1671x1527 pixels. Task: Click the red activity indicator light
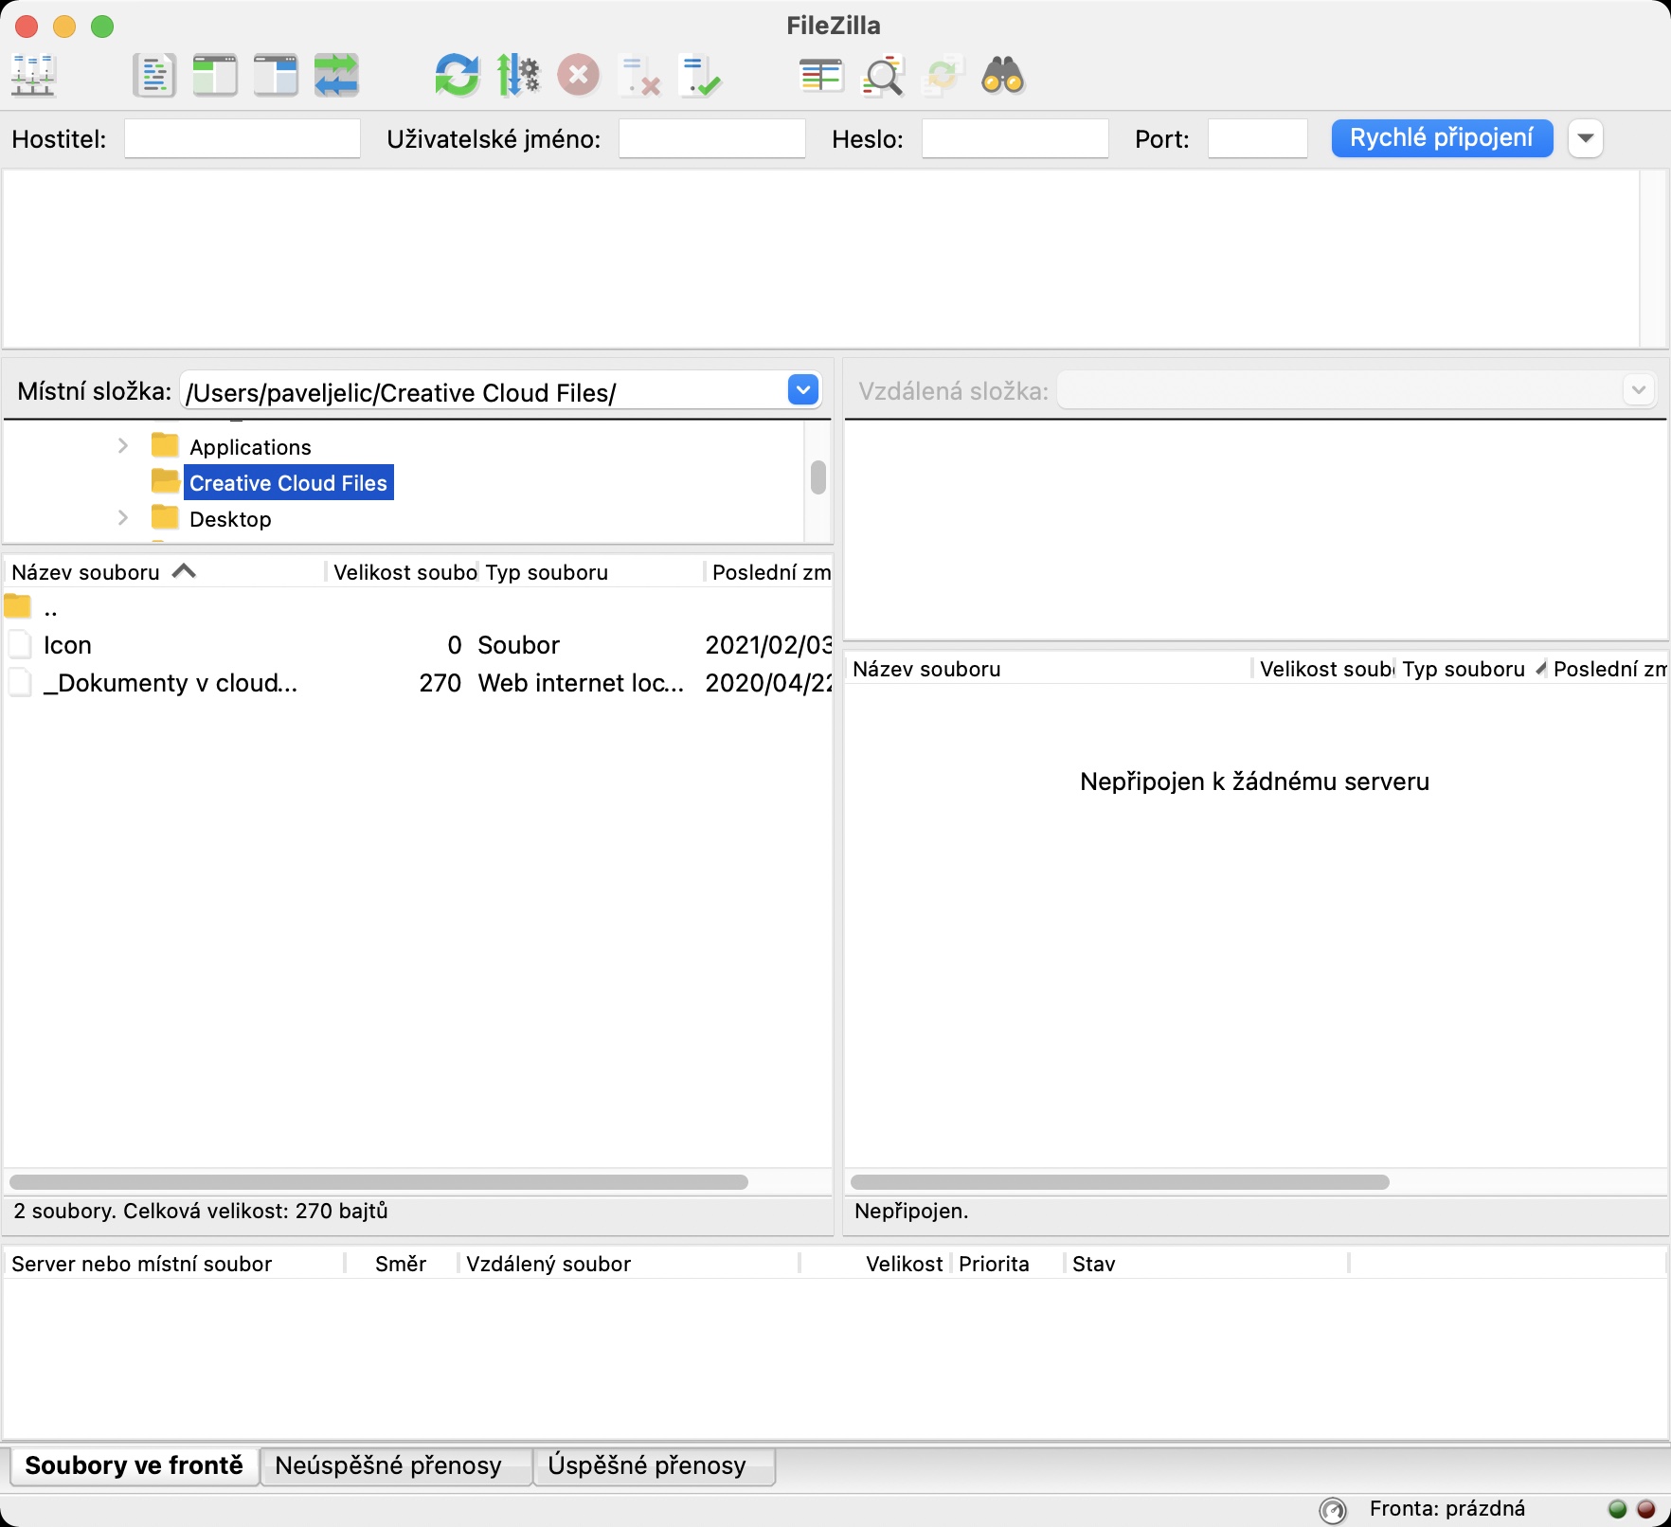(x=1646, y=1509)
